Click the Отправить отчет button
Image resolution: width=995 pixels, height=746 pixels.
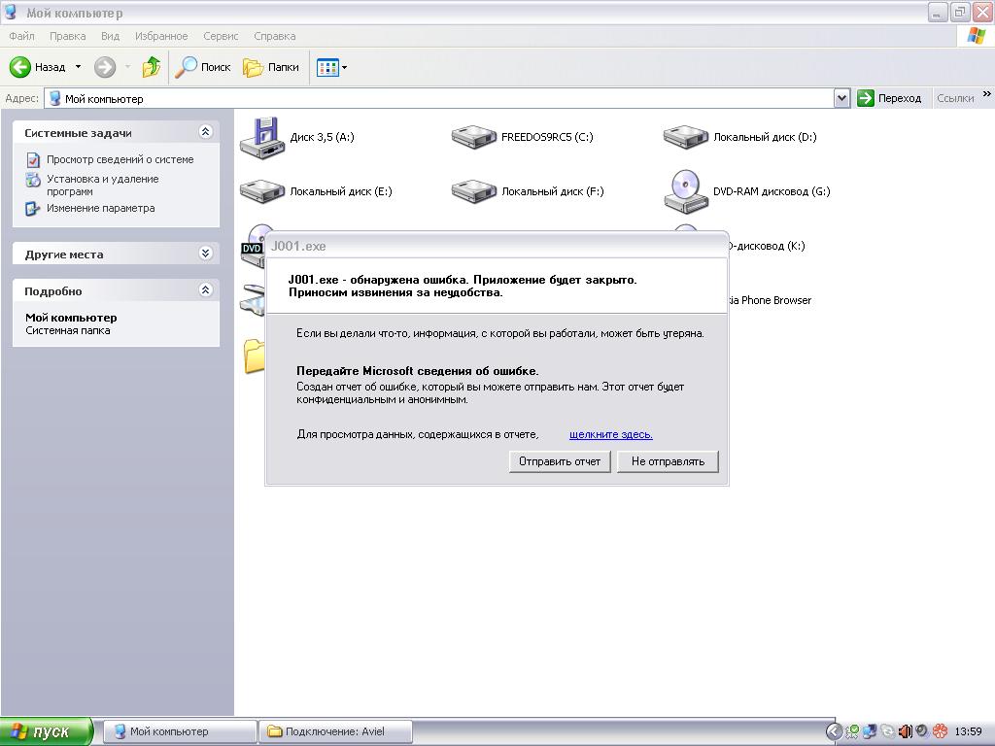point(560,461)
